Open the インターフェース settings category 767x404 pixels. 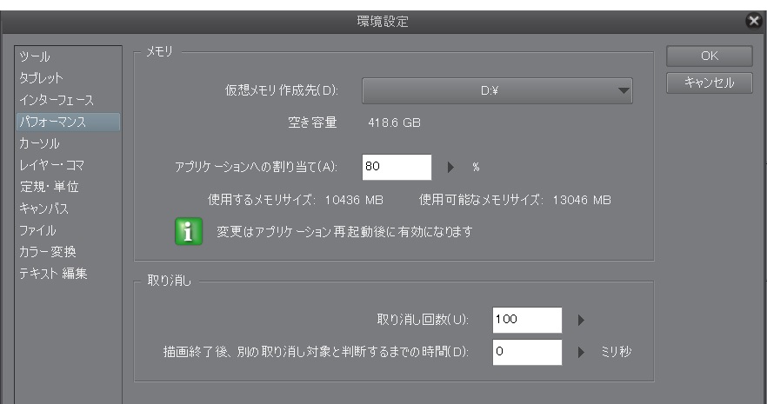[x=55, y=100]
